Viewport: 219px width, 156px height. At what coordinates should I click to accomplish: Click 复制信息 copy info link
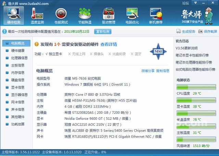click(163, 71)
